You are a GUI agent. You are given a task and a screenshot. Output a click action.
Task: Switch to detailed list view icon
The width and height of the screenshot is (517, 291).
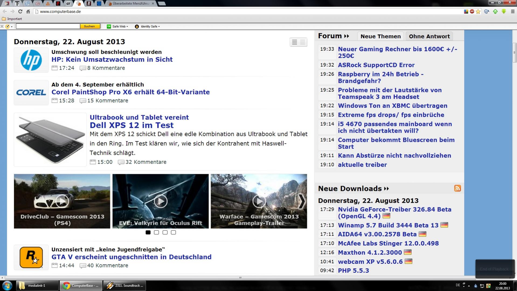click(303, 42)
